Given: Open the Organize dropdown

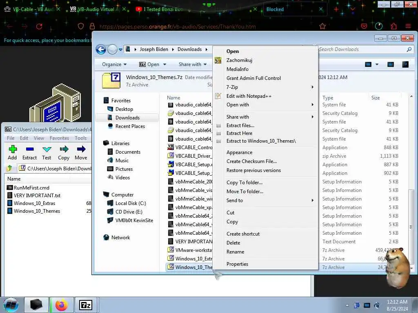Looking at the screenshot, I should click(x=114, y=64).
